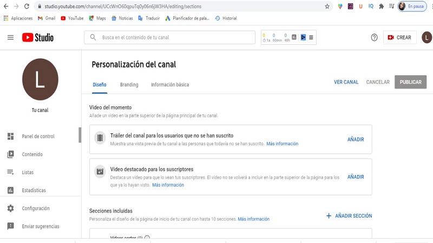This screenshot has width=433, height=243.
Task: Click AÑADIR SECCIÓN button
Action: pos(349,216)
